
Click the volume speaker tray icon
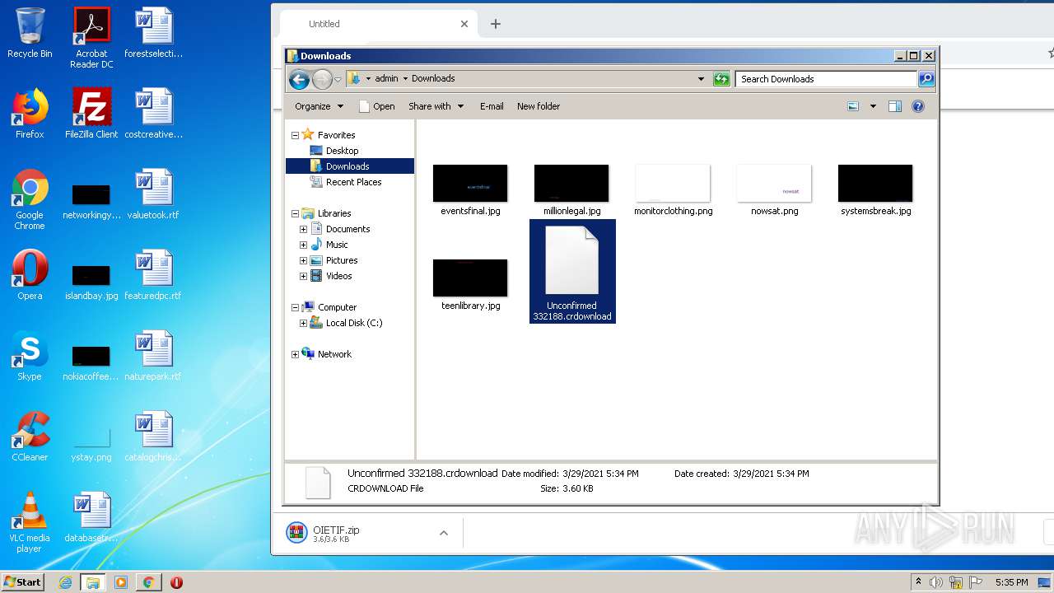pos(936,582)
